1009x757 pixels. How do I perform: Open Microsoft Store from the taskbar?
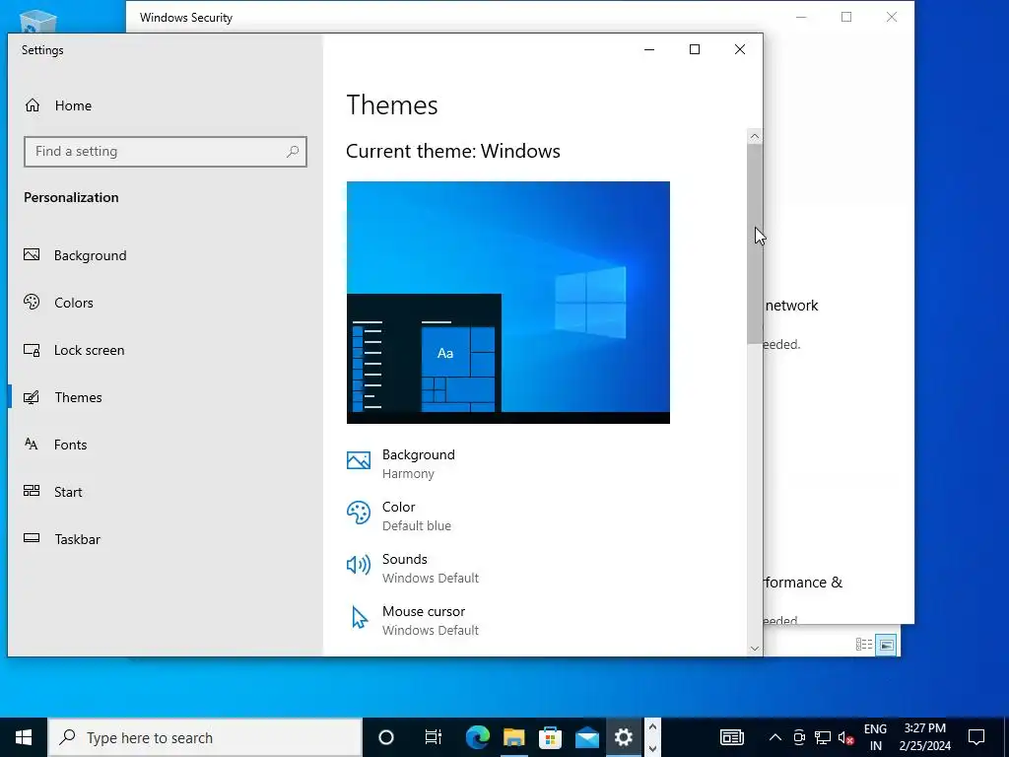(x=550, y=737)
